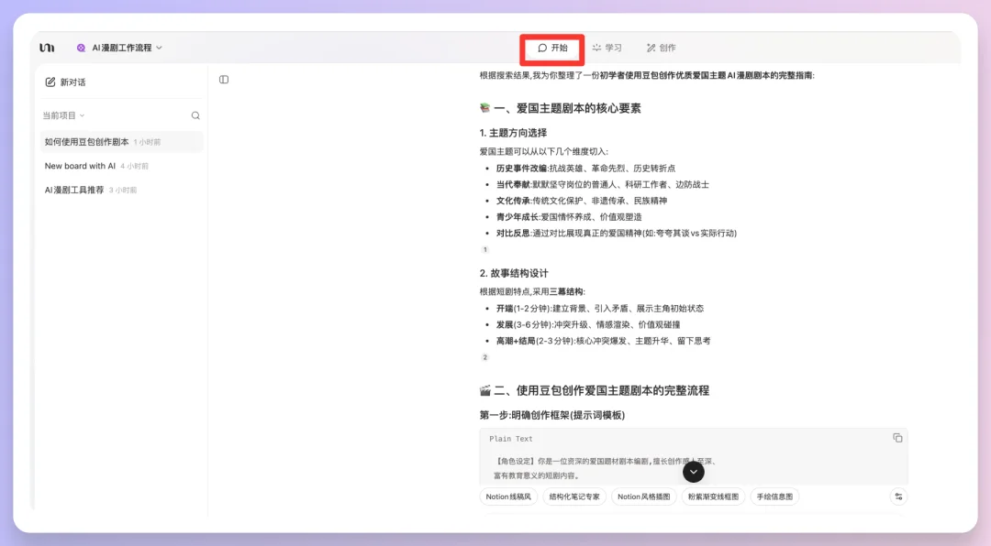This screenshot has width=991, height=546.
Task: Open the style options icon beside suggestion chips
Action: coord(898,496)
